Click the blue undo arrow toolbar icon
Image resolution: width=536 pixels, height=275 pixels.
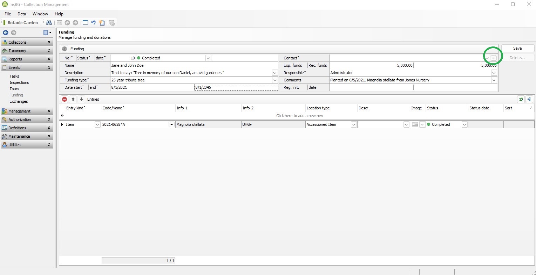93,23
